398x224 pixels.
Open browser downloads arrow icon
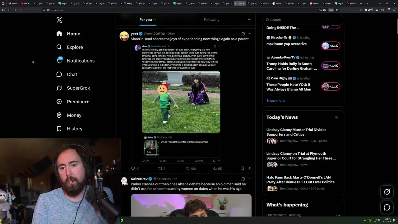pyautogui.click(x=360, y=10)
